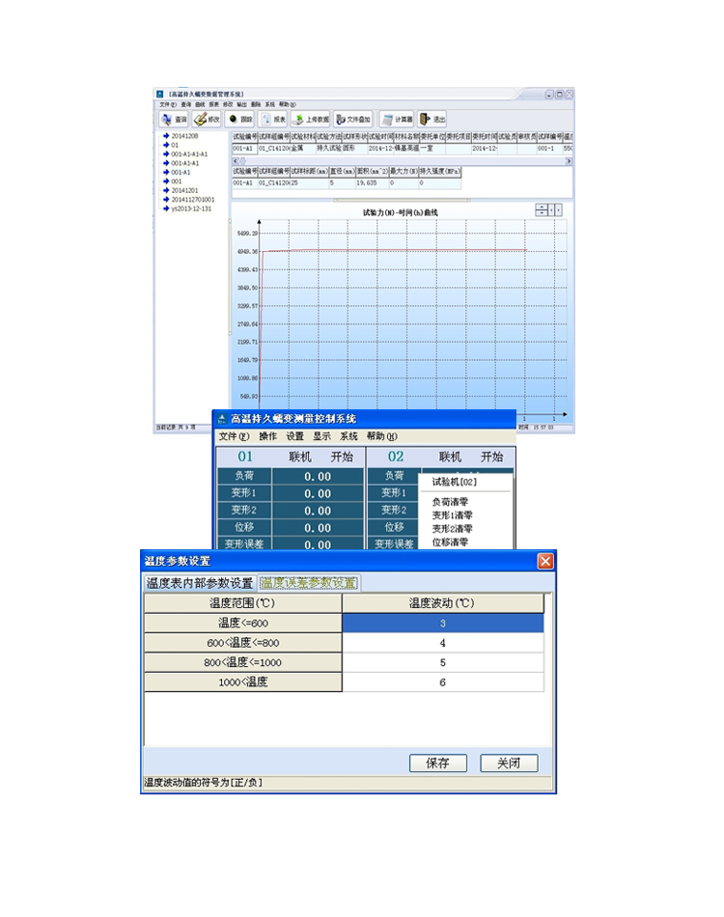Image resolution: width=724 pixels, height=917 pixels.
Task: Select the temperature fluctuation cell showing 4
Action: [443, 642]
